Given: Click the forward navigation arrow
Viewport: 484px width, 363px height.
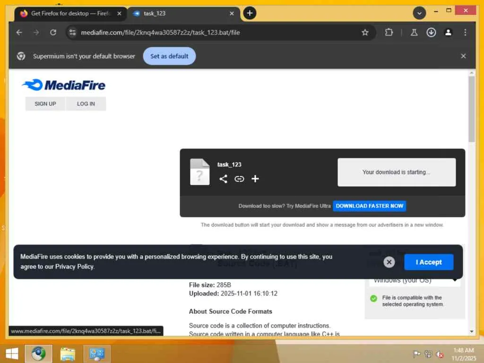Looking at the screenshot, I should (36, 33).
